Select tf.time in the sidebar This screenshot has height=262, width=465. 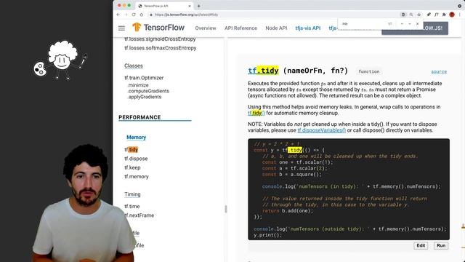click(x=132, y=206)
